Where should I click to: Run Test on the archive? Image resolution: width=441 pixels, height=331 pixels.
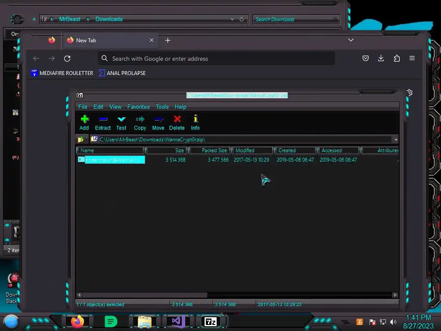[121, 123]
